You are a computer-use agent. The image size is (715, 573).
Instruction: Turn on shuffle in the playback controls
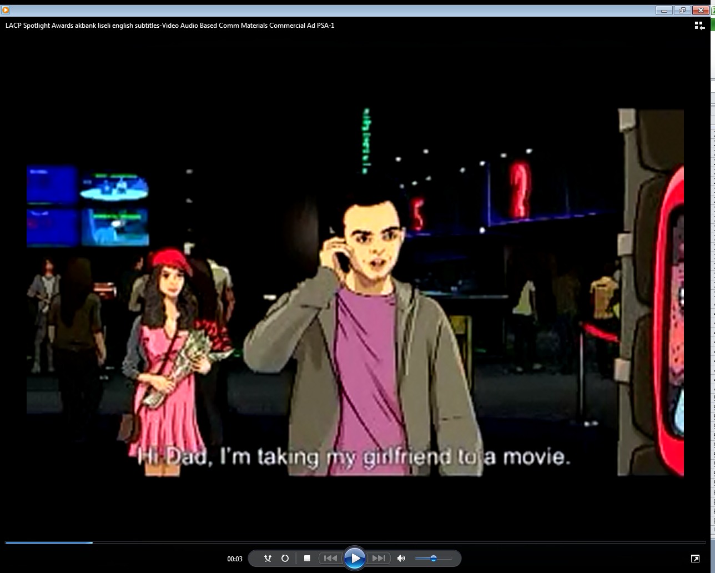tap(268, 559)
